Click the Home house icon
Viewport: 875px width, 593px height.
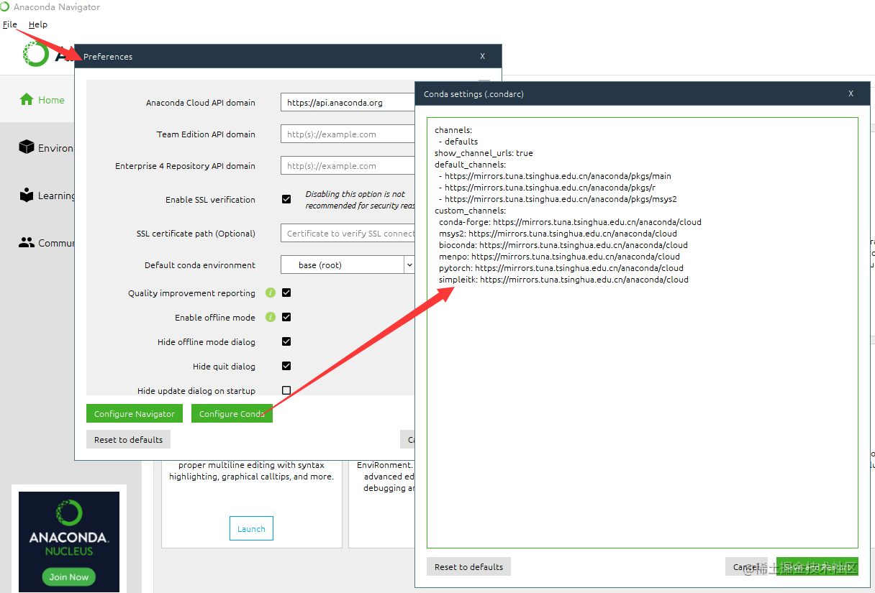point(27,100)
